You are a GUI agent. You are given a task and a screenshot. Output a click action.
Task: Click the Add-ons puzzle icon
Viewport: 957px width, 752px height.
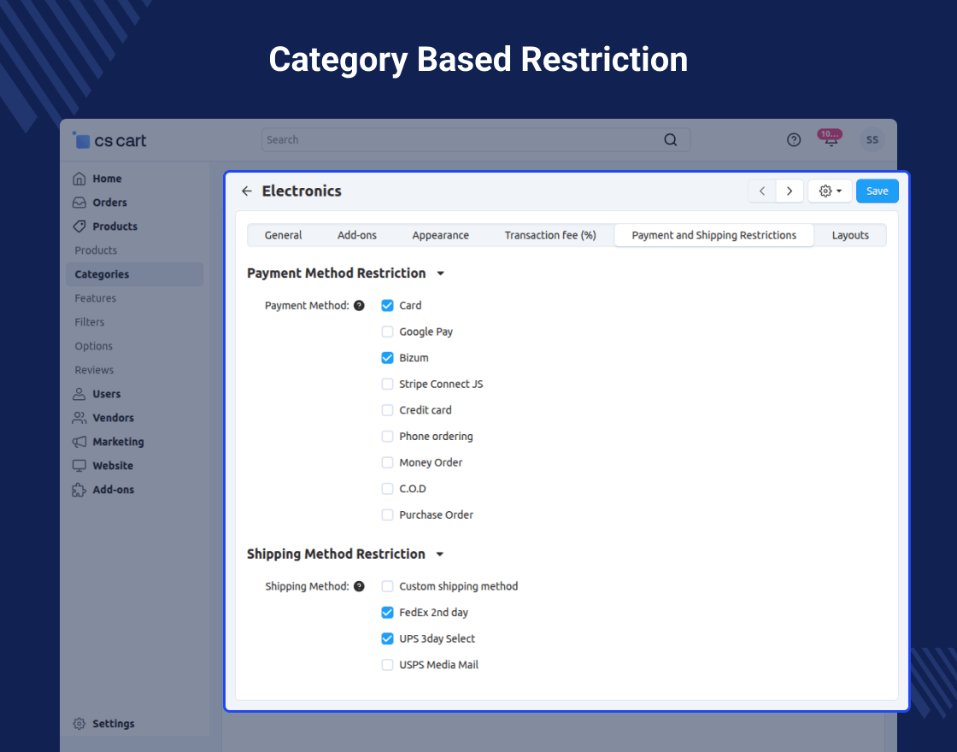[79, 490]
